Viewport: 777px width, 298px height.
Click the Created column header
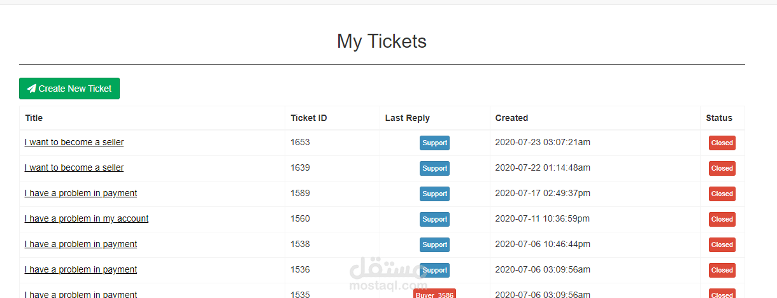click(x=511, y=118)
